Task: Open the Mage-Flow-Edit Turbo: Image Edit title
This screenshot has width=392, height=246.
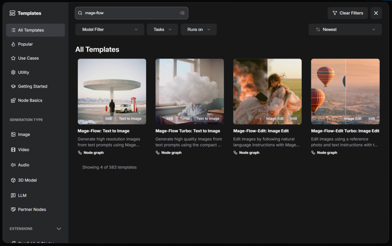Action: [x=345, y=131]
